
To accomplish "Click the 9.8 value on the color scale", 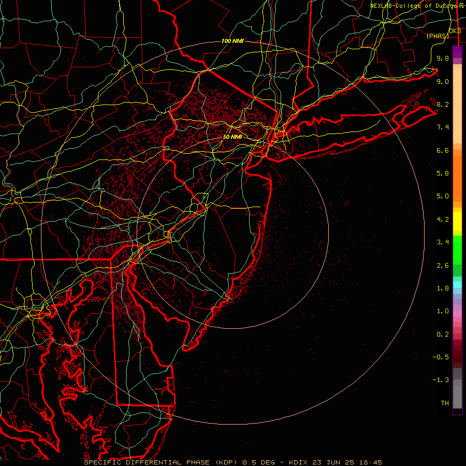I will tap(443, 58).
